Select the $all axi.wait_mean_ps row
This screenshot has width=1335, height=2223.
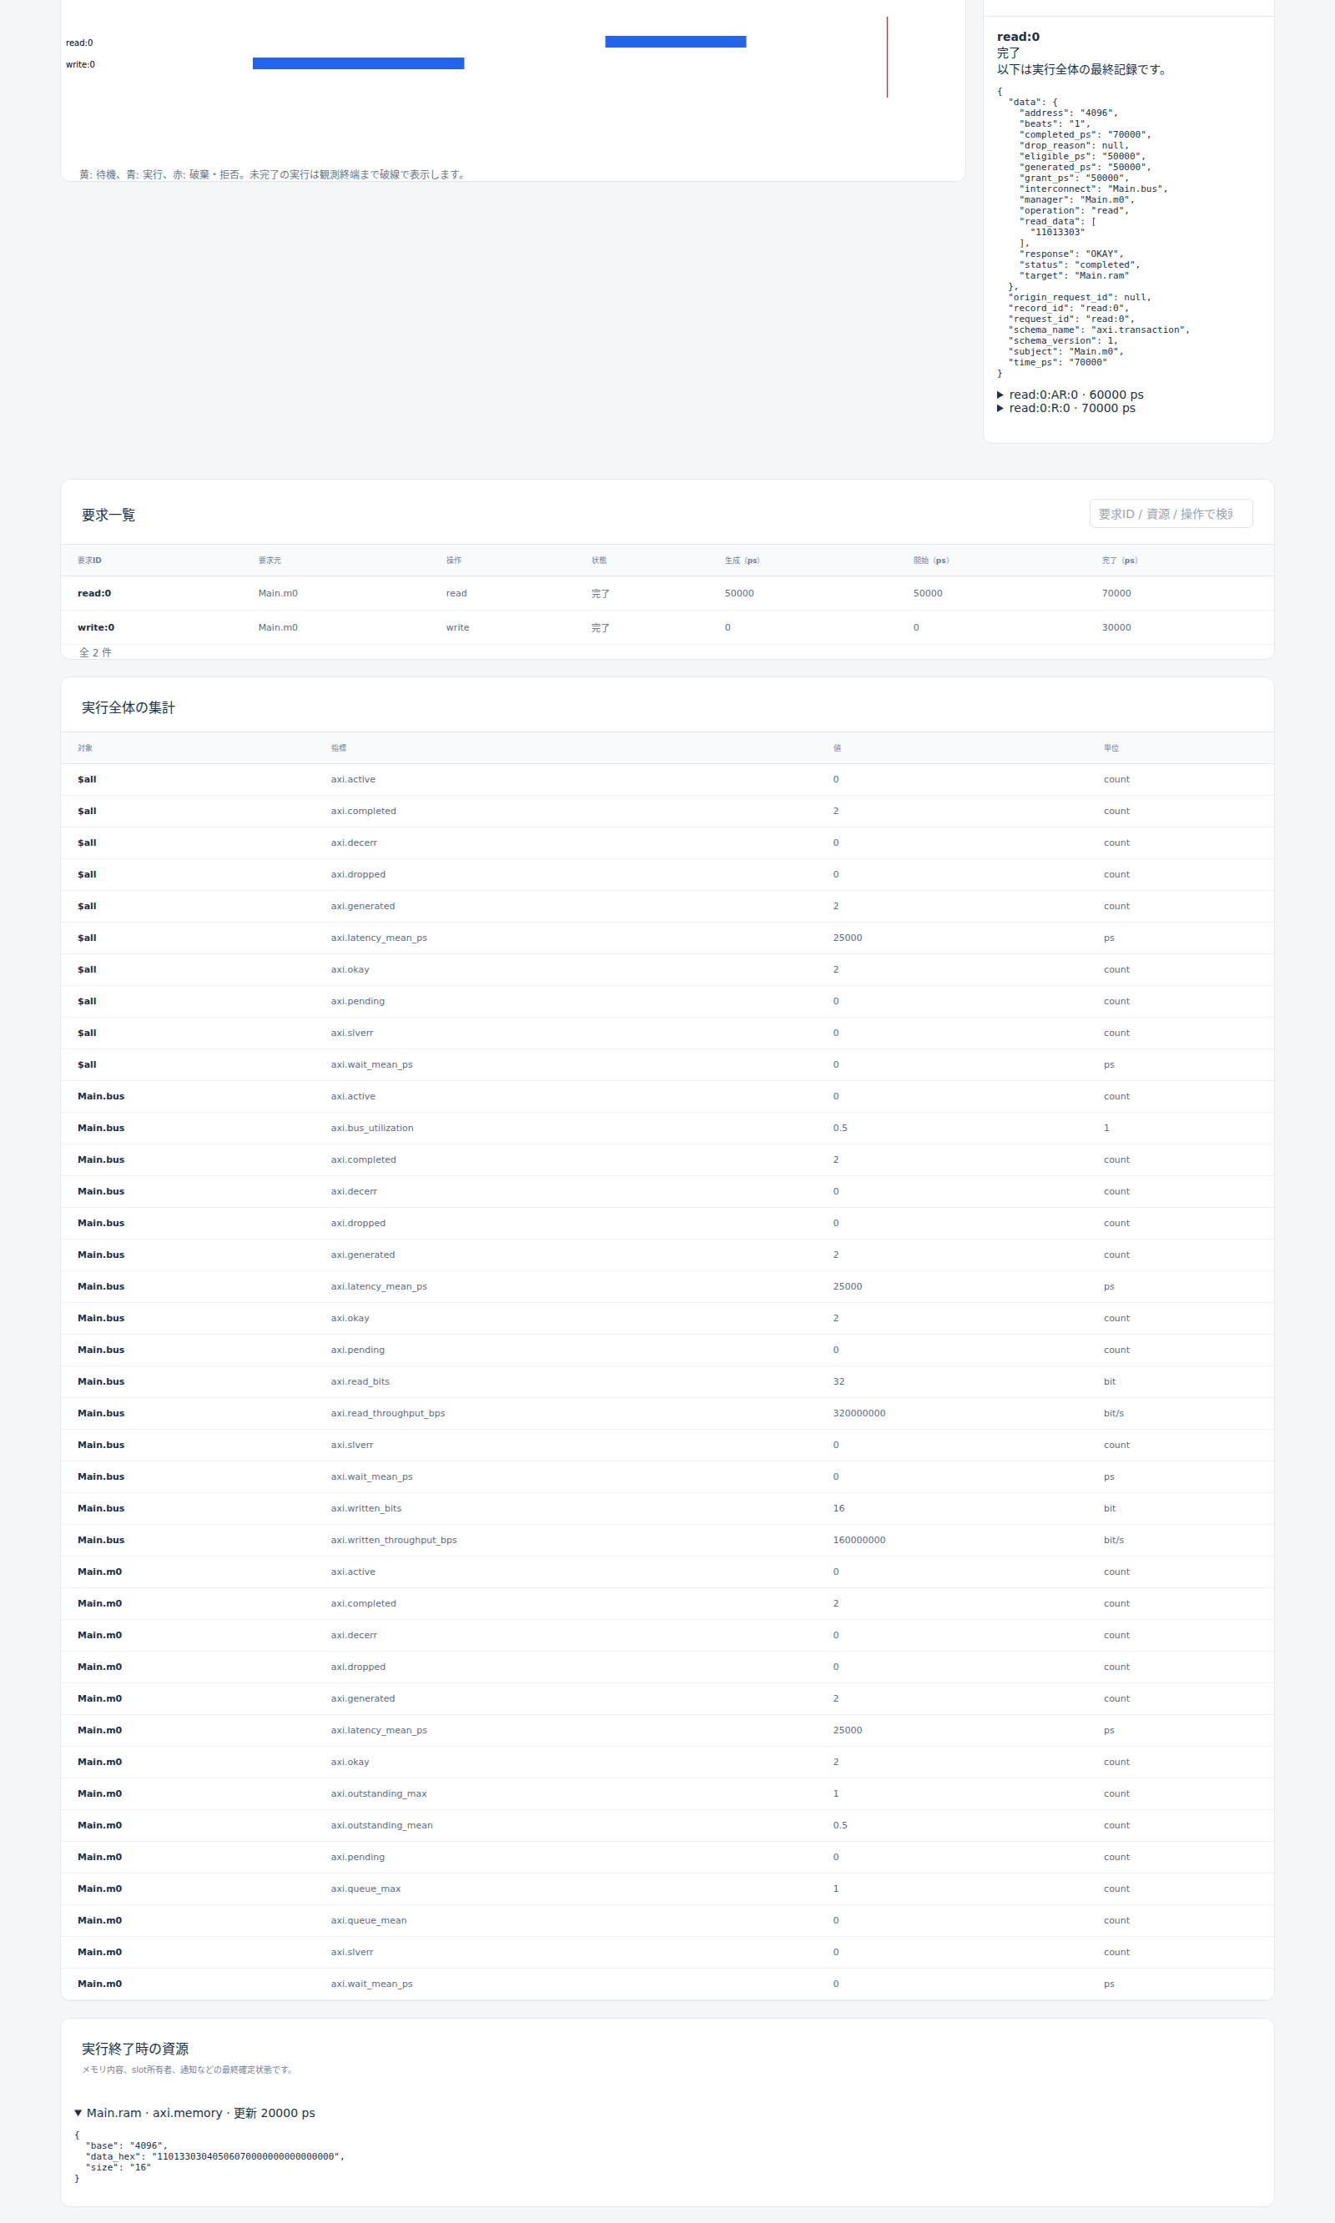click(x=667, y=1064)
